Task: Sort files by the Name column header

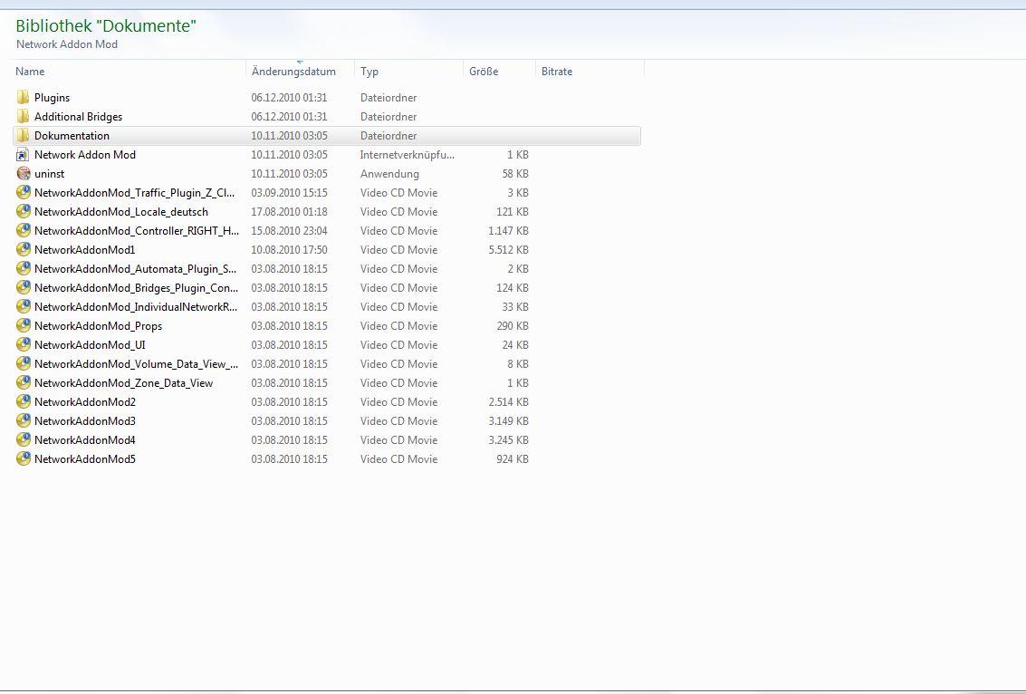Action: click(x=31, y=72)
